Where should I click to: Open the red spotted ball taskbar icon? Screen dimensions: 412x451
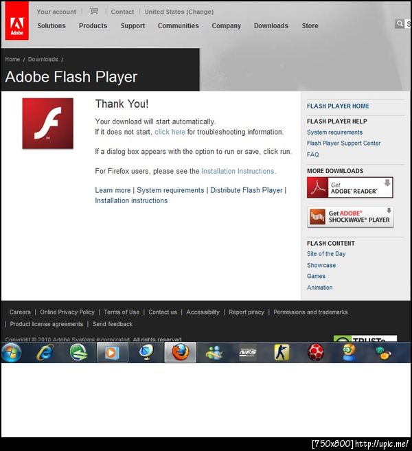[x=316, y=352]
